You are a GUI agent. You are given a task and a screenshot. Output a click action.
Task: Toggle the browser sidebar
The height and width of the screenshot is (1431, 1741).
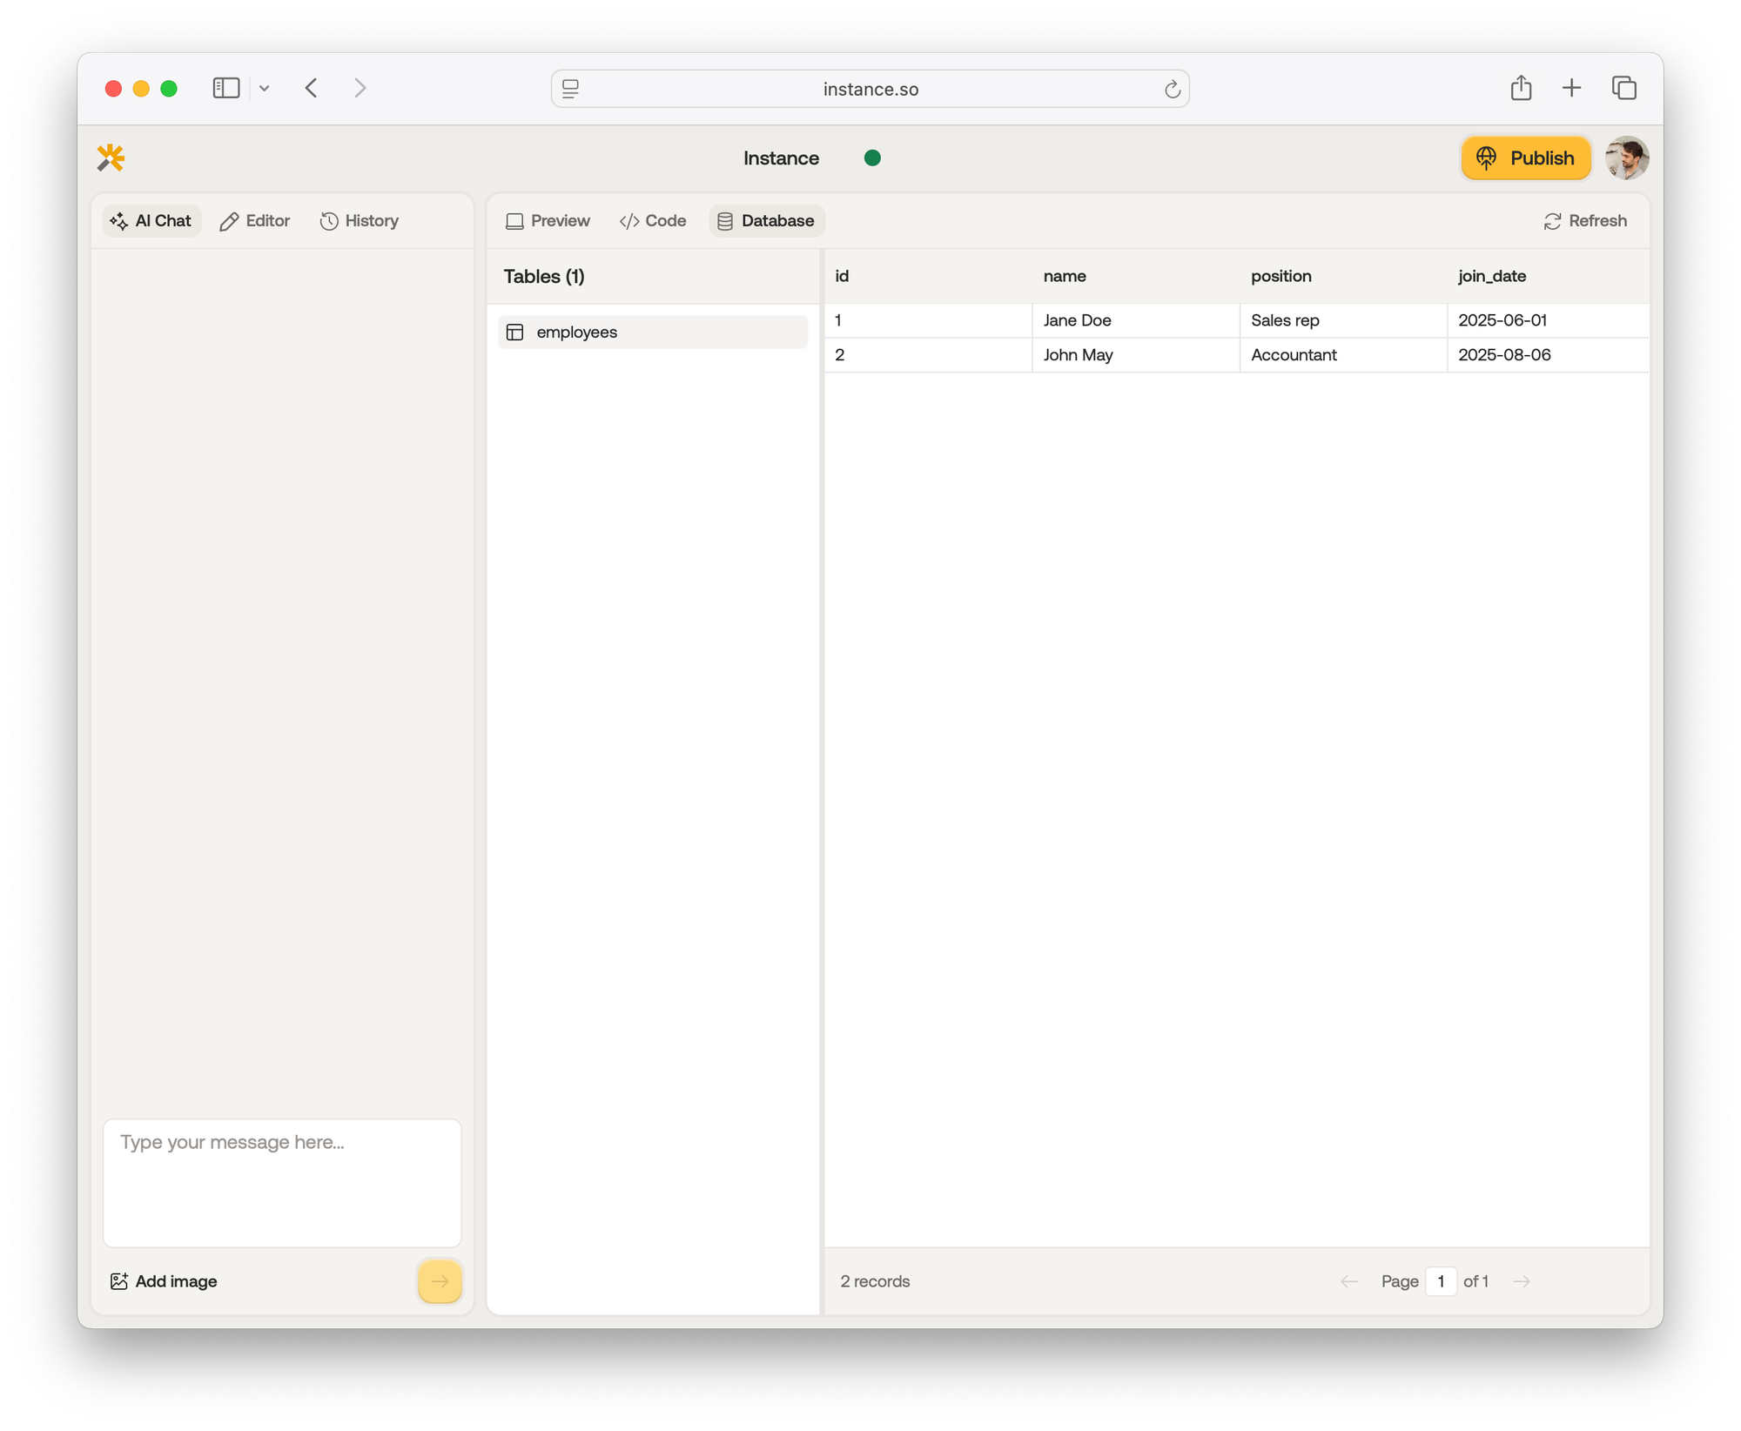[226, 88]
